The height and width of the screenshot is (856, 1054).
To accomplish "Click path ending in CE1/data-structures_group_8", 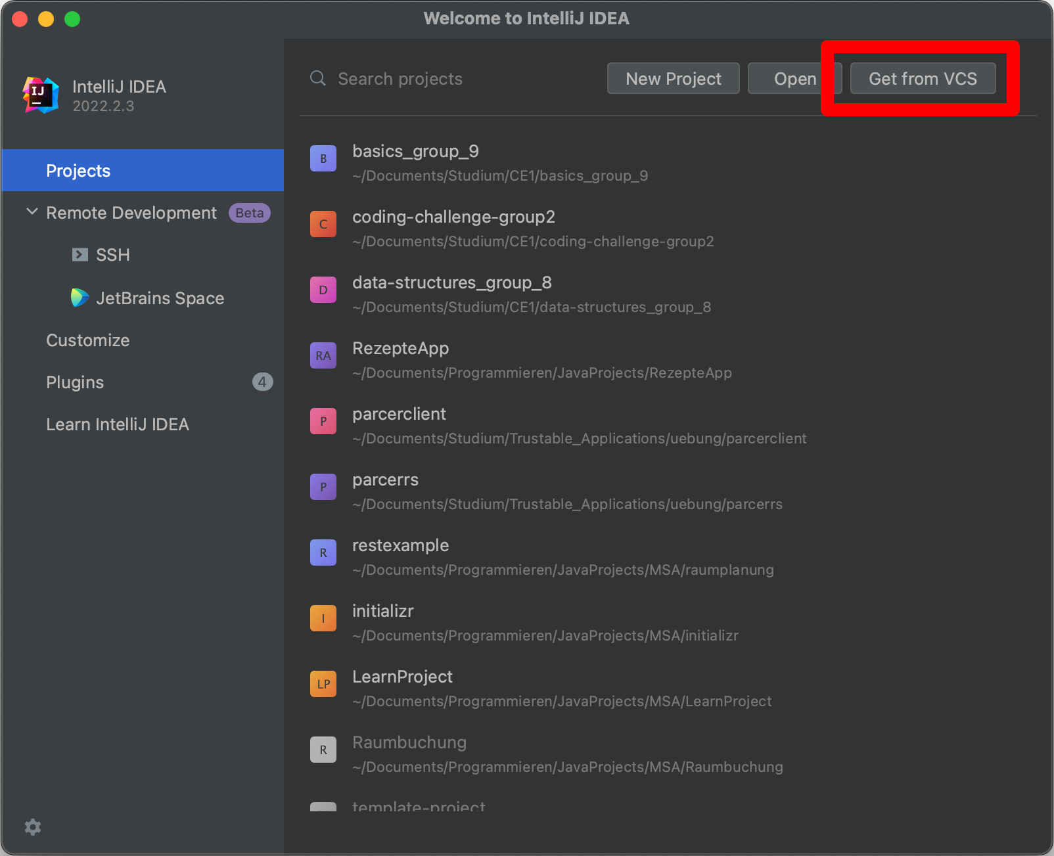I will click(532, 307).
